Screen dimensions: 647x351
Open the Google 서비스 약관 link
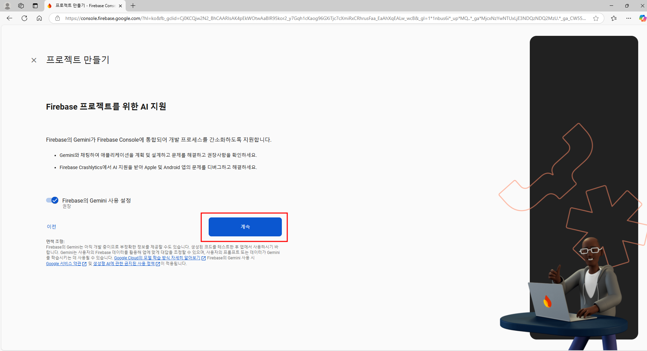tap(64, 264)
